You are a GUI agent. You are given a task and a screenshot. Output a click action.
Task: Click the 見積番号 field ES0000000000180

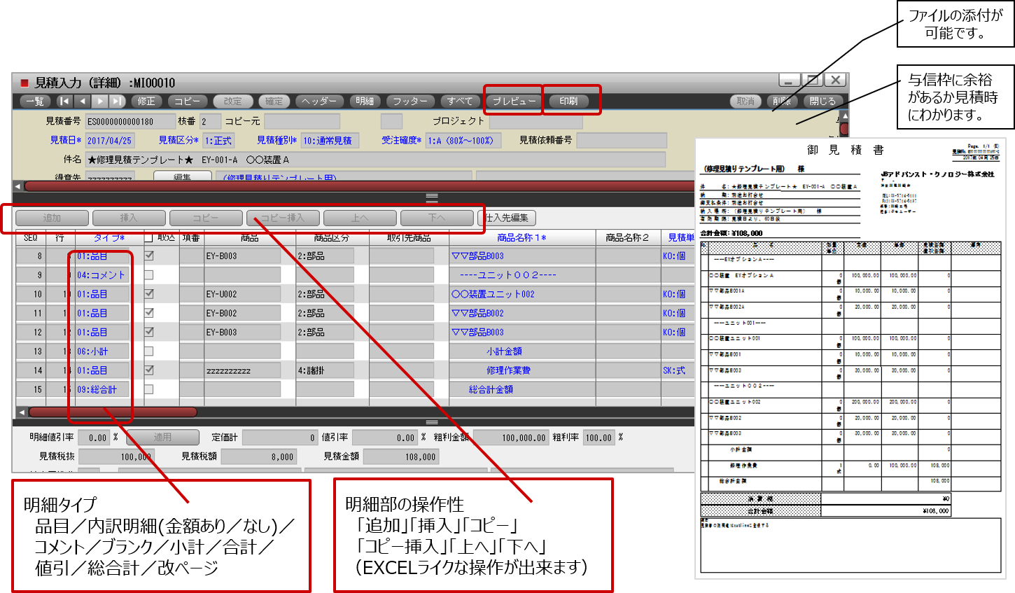(x=130, y=122)
